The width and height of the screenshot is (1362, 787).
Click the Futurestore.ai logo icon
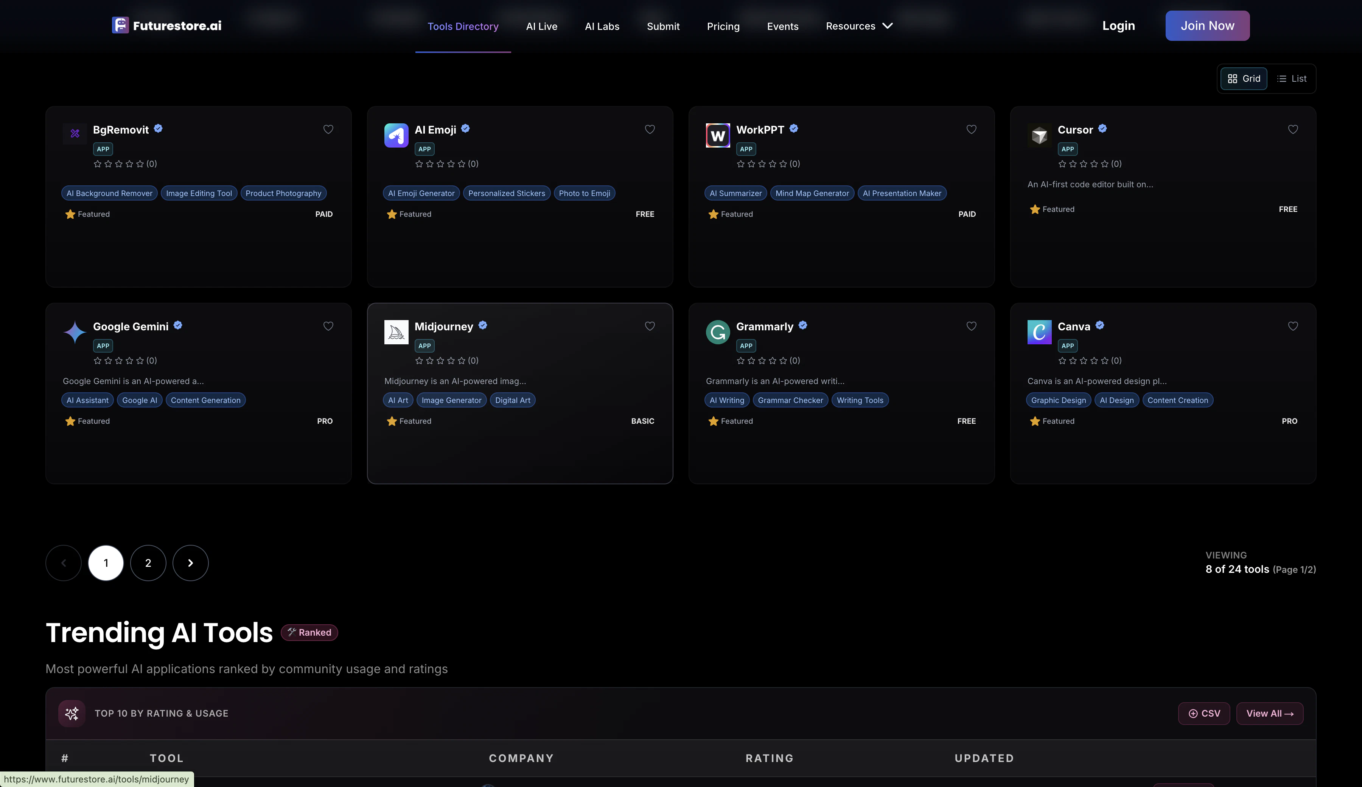pos(120,25)
